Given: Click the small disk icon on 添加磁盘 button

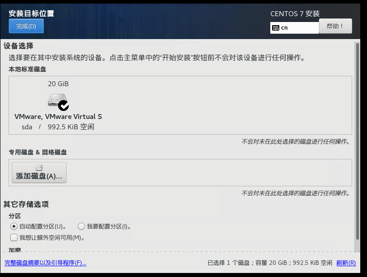Looking at the screenshot, I should 39,168.
